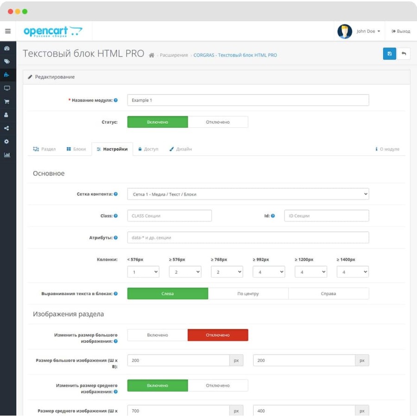417x417 pixels.
Task: Open the Catalog tags sidebar icon
Action: [x=7, y=62]
